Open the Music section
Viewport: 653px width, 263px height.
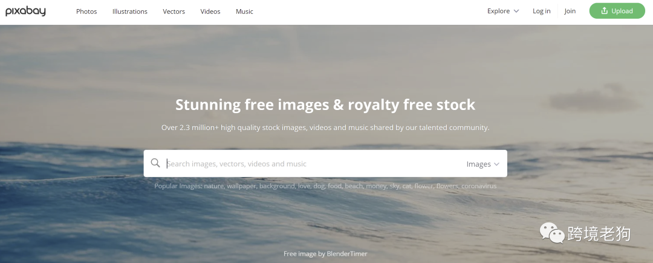pyautogui.click(x=244, y=11)
